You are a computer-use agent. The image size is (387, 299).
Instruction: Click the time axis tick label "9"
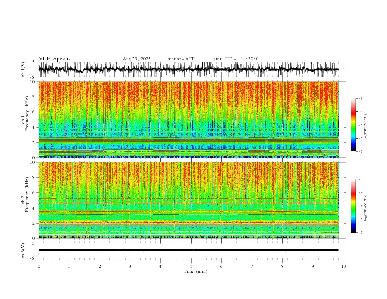click(x=313, y=266)
